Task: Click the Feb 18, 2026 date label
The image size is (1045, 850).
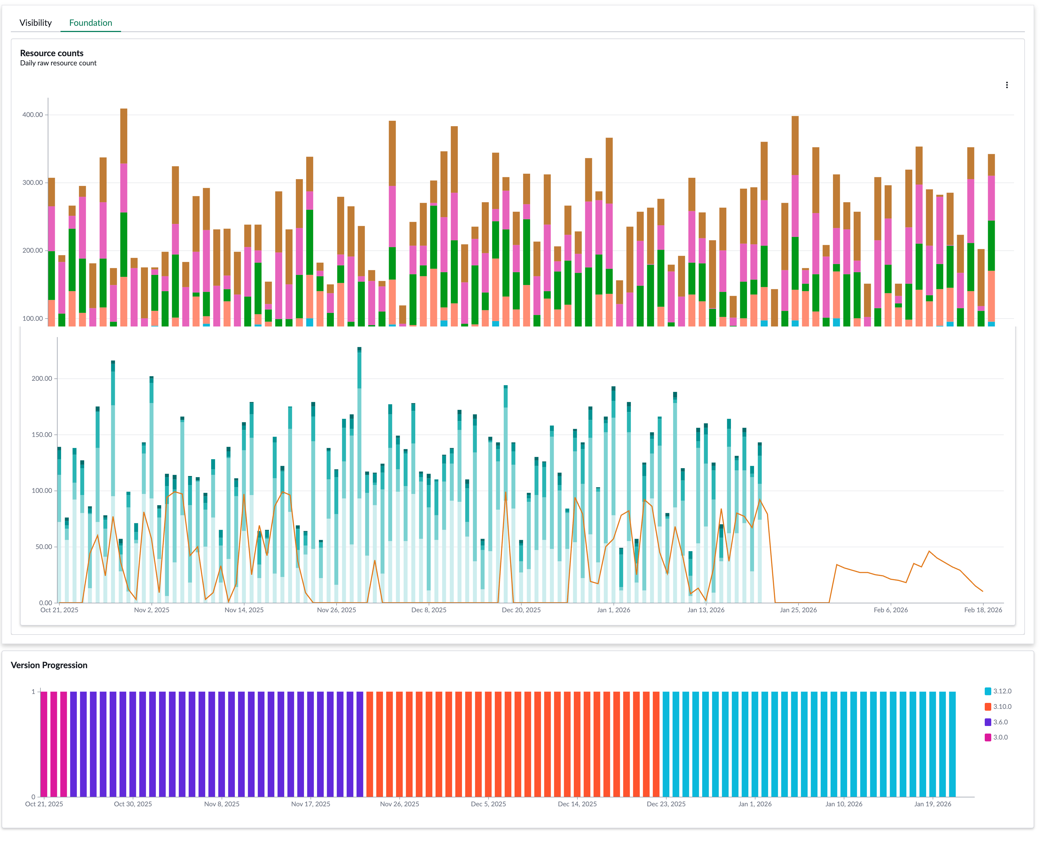Action: tap(983, 610)
